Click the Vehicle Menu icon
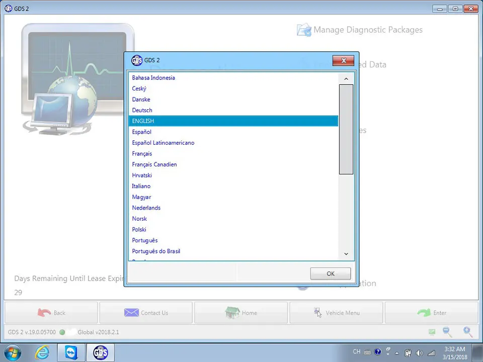Viewport: 483px width, 362px height. point(317,312)
